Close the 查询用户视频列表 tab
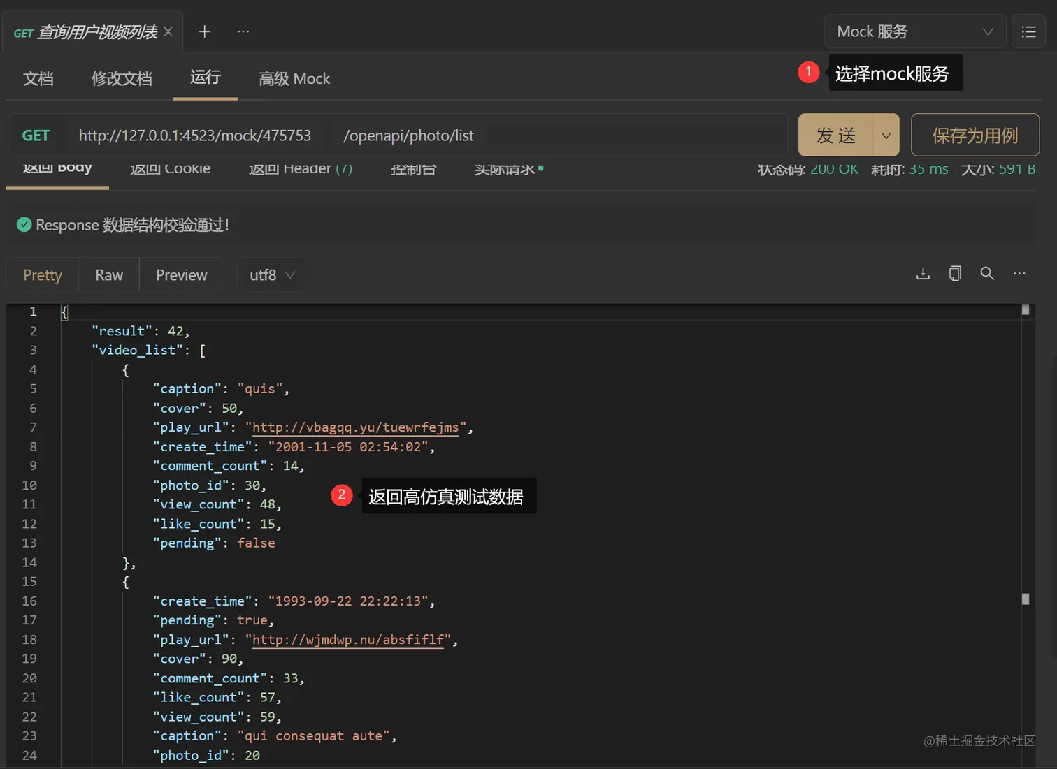This screenshot has width=1057, height=769. [168, 31]
